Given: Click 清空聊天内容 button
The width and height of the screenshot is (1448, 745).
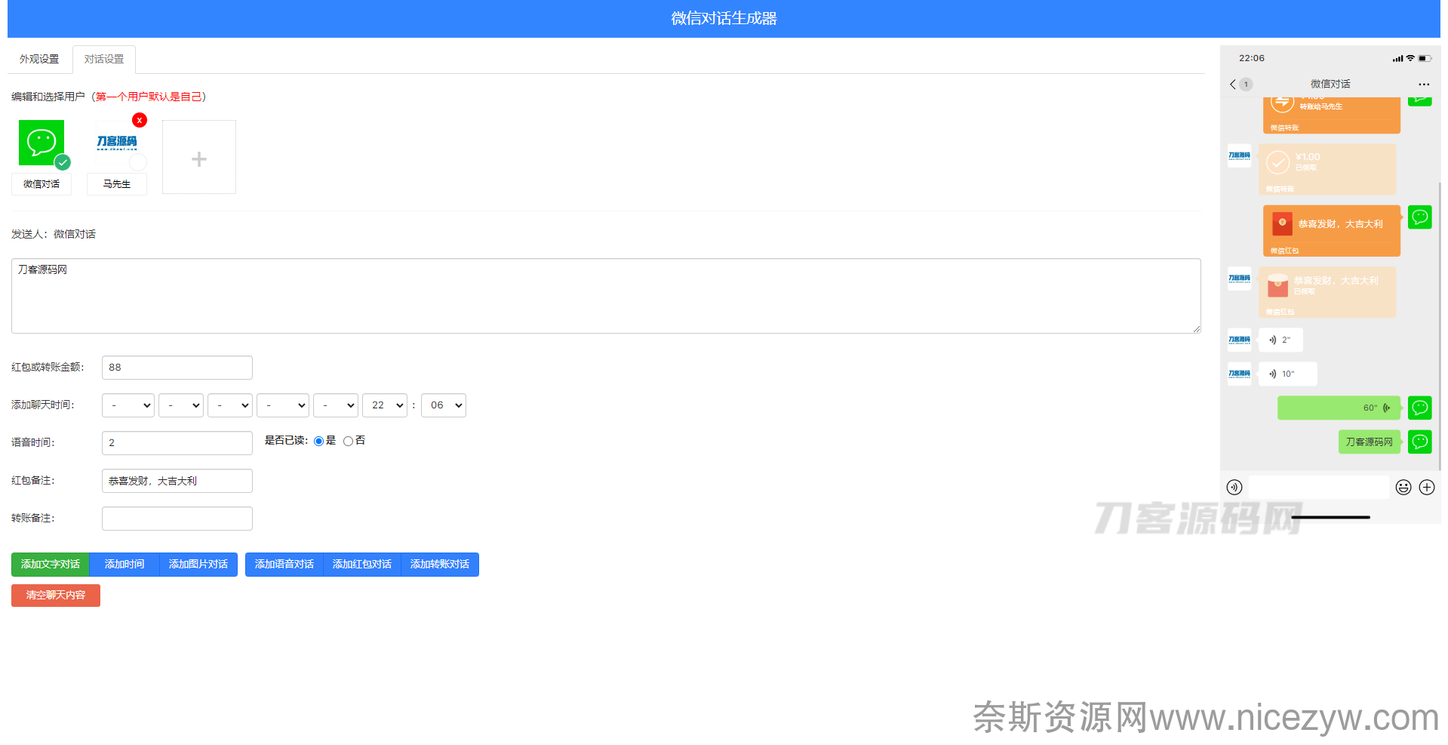Looking at the screenshot, I should tap(56, 596).
